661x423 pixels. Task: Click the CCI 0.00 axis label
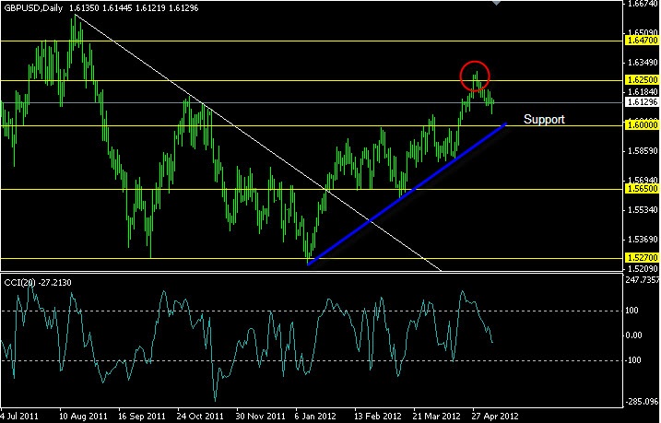(635, 335)
